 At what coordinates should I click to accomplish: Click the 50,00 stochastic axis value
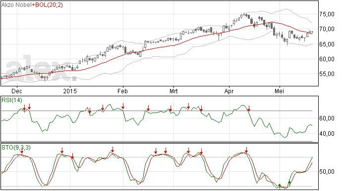coord(327,172)
